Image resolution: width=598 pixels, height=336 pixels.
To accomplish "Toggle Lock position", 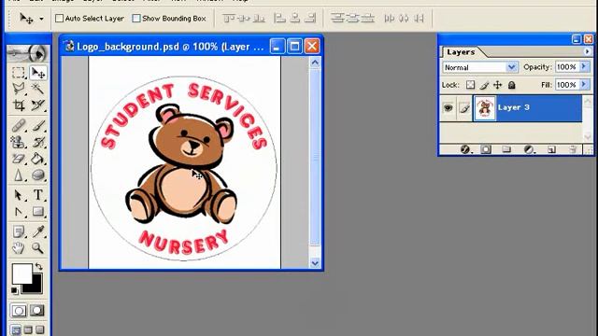I will (498, 85).
